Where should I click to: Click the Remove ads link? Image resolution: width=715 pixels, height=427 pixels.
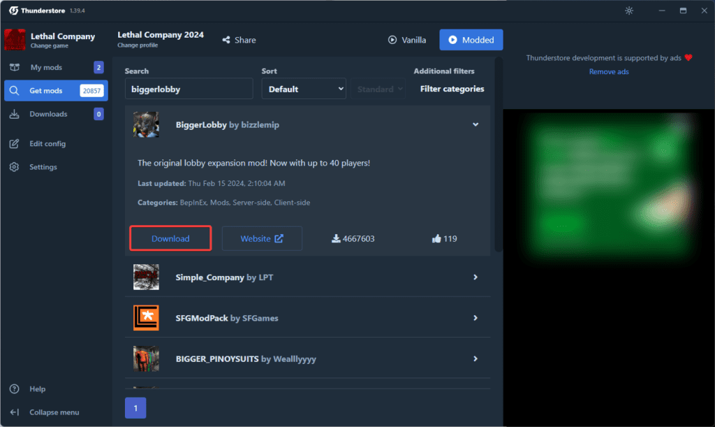608,72
